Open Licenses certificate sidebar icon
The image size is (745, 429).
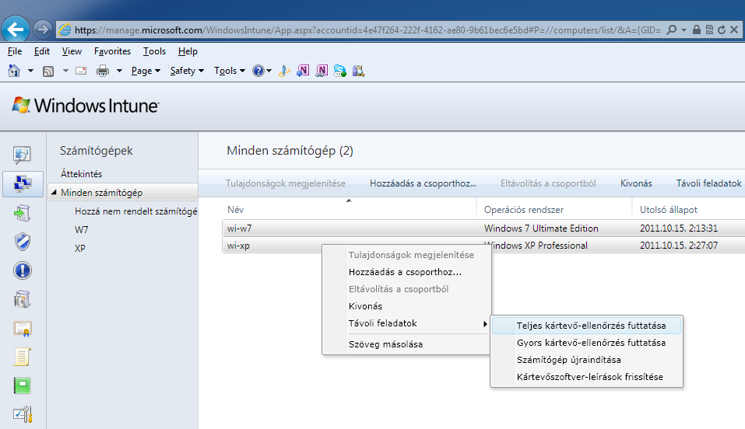pyautogui.click(x=22, y=329)
